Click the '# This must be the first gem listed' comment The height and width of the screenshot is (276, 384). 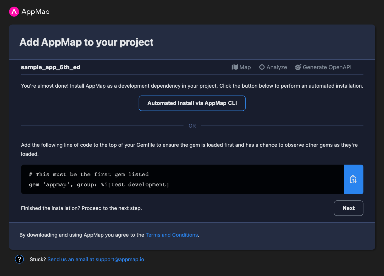89,174
